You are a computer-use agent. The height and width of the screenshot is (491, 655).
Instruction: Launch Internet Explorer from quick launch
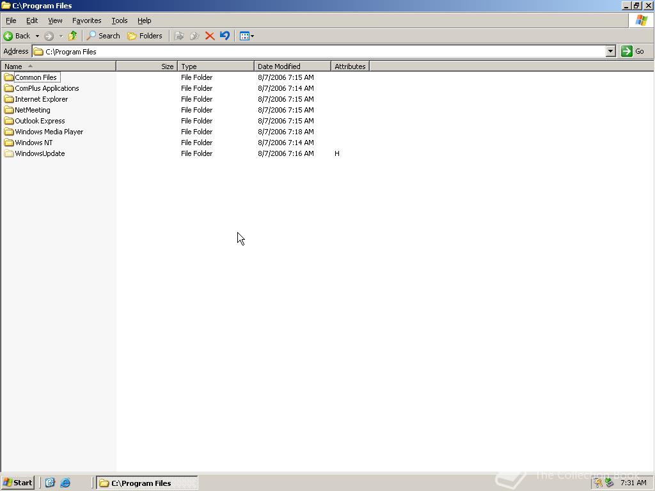coord(66,483)
